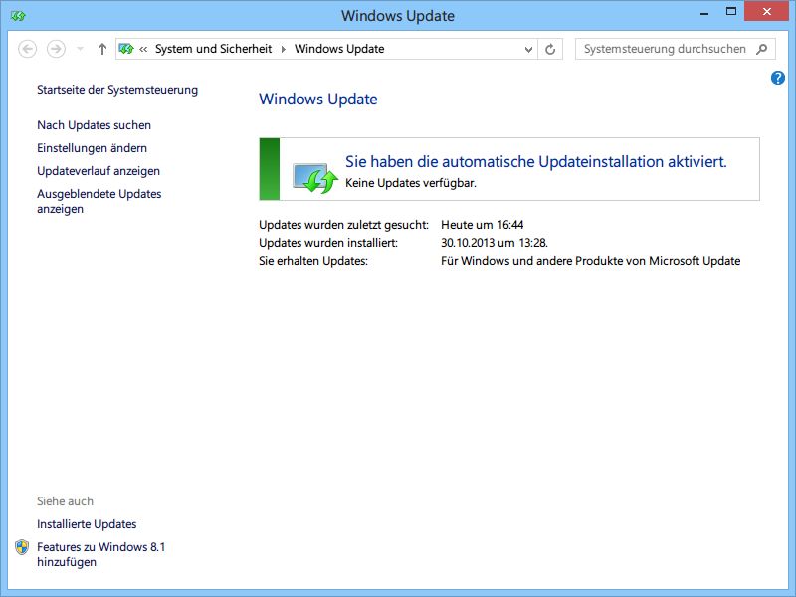The height and width of the screenshot is (597, 796).
Task: Click the forward navigation arrow
Action: click(56, 49)
